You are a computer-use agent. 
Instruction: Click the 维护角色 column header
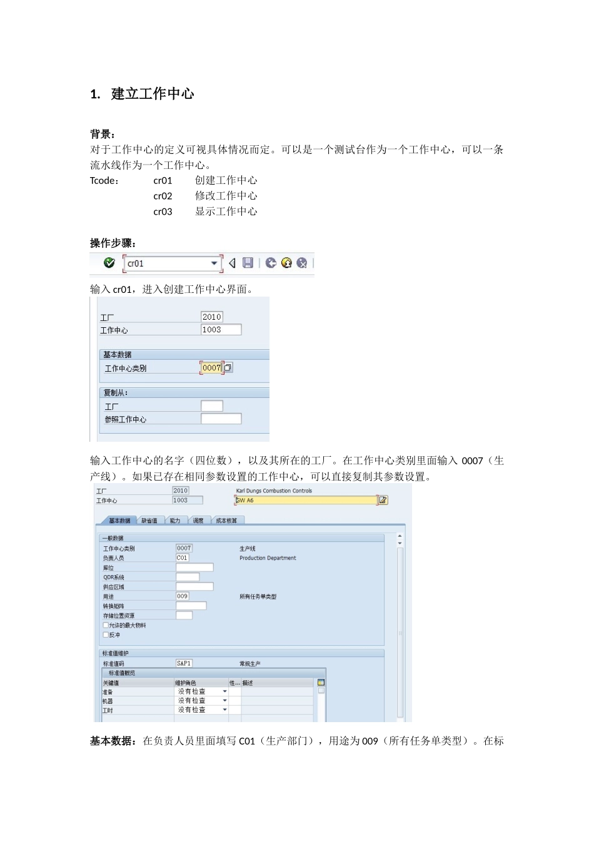tap(201, 683)
